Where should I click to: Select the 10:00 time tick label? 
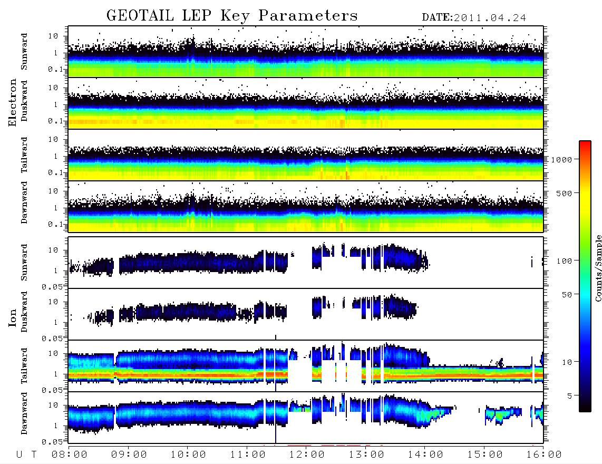pos(188,455)
